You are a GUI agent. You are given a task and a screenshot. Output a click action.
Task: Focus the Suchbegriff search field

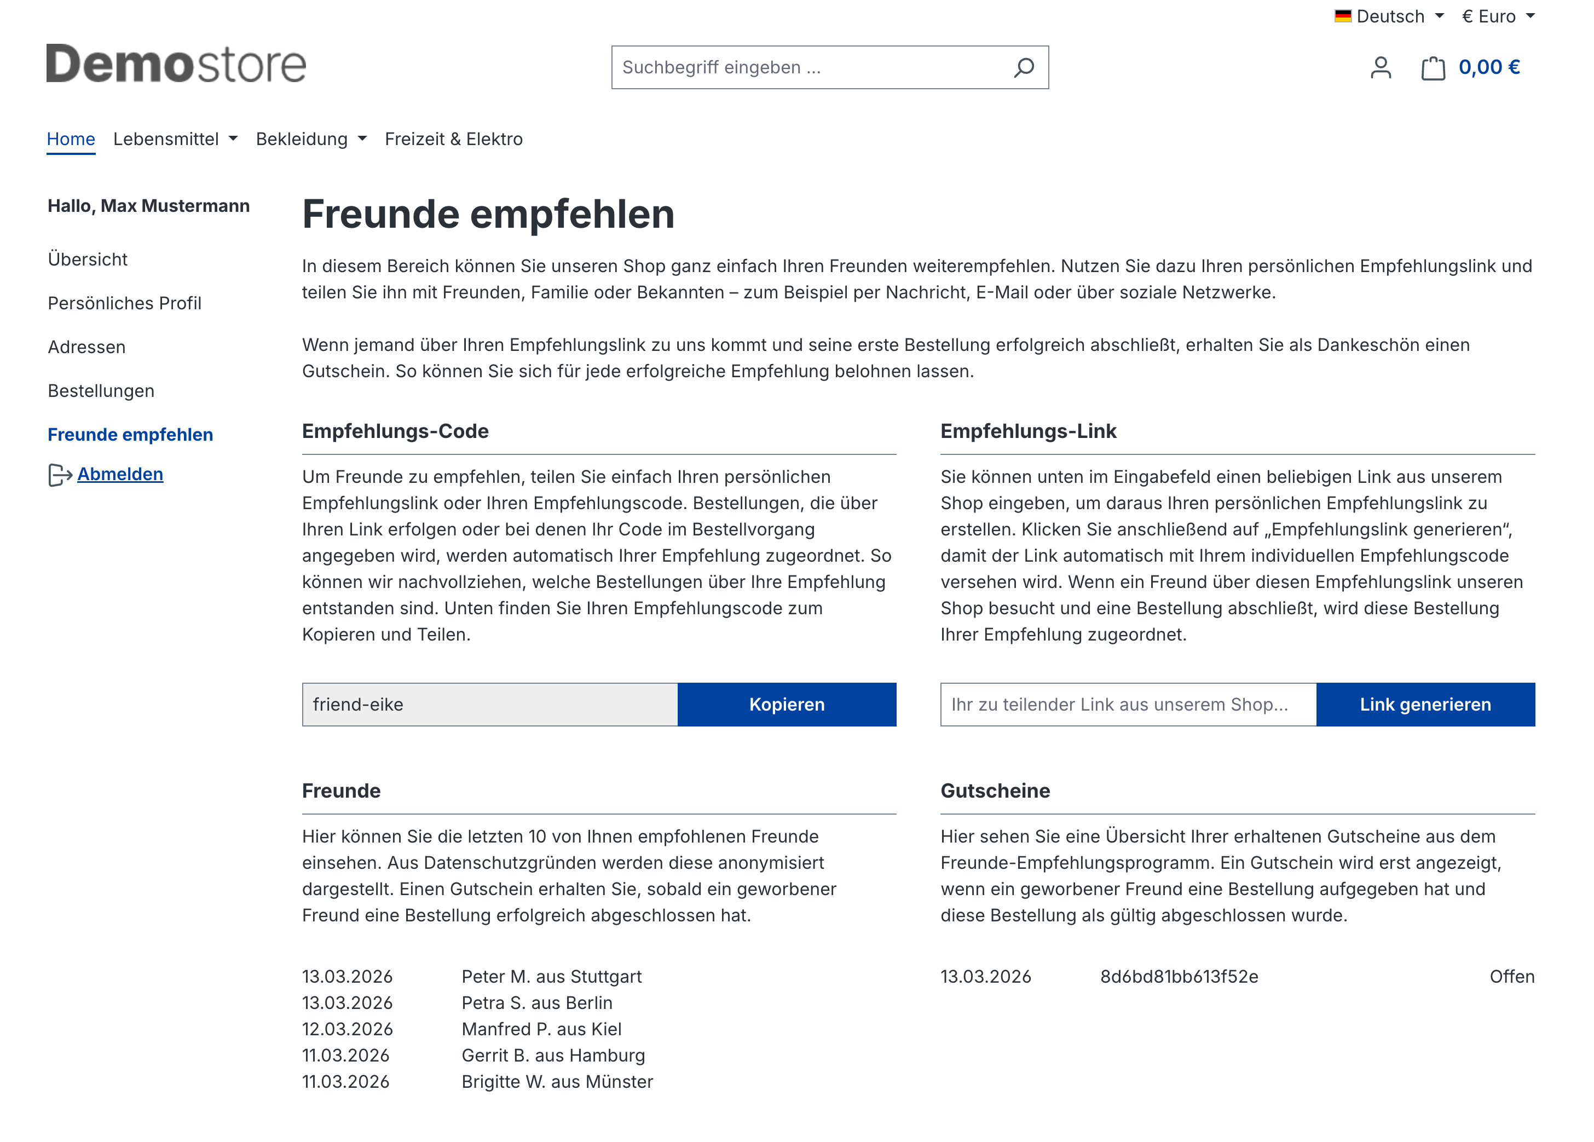tap(808, 67)
